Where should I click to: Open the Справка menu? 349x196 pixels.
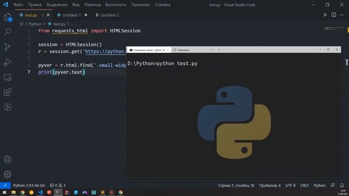pos(163,5)
